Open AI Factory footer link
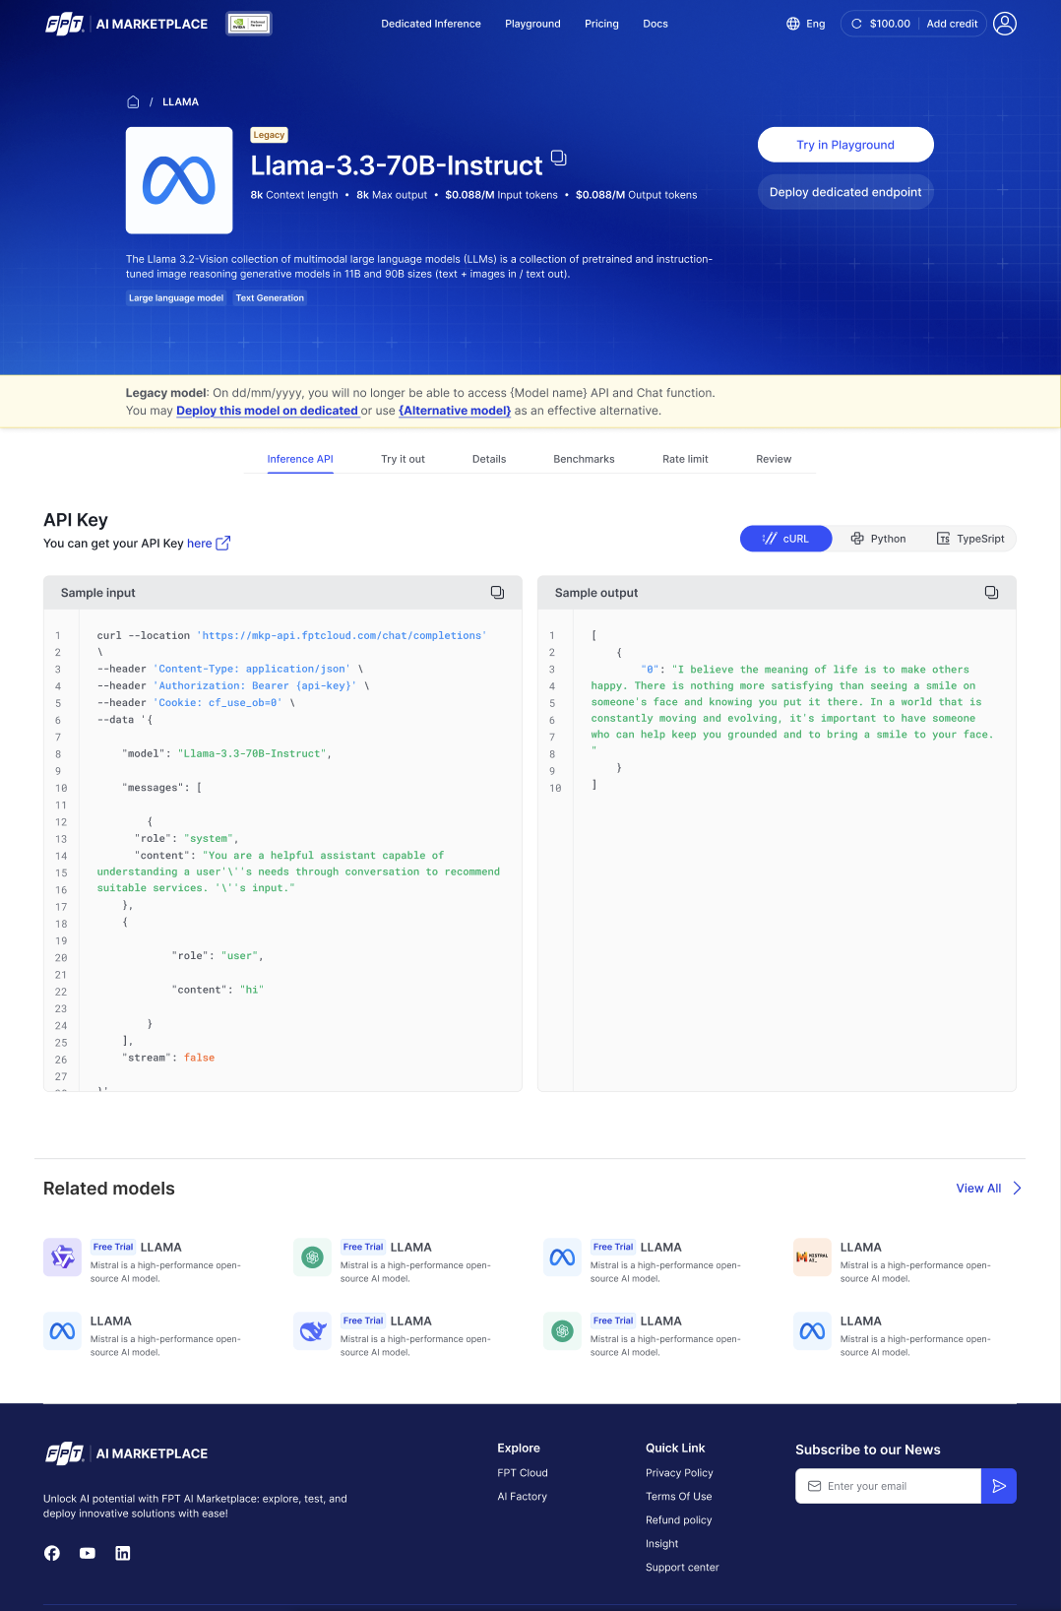The width and height of the screenshot is (1061, 1611). tap(522, 1497)
